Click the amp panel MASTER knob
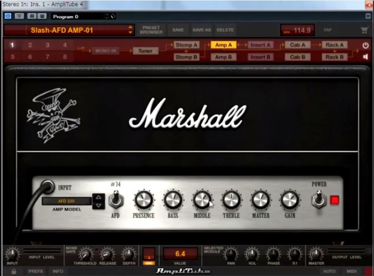The image size is (374, 276). (261, 200)
